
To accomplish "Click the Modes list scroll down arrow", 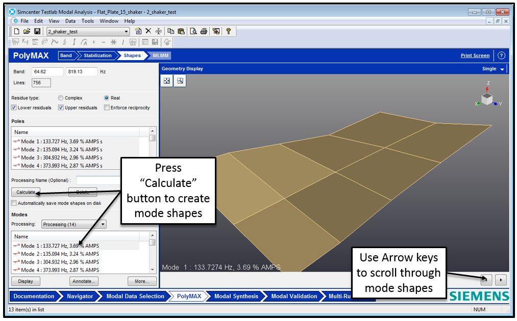I will click(x=152, y=270).
